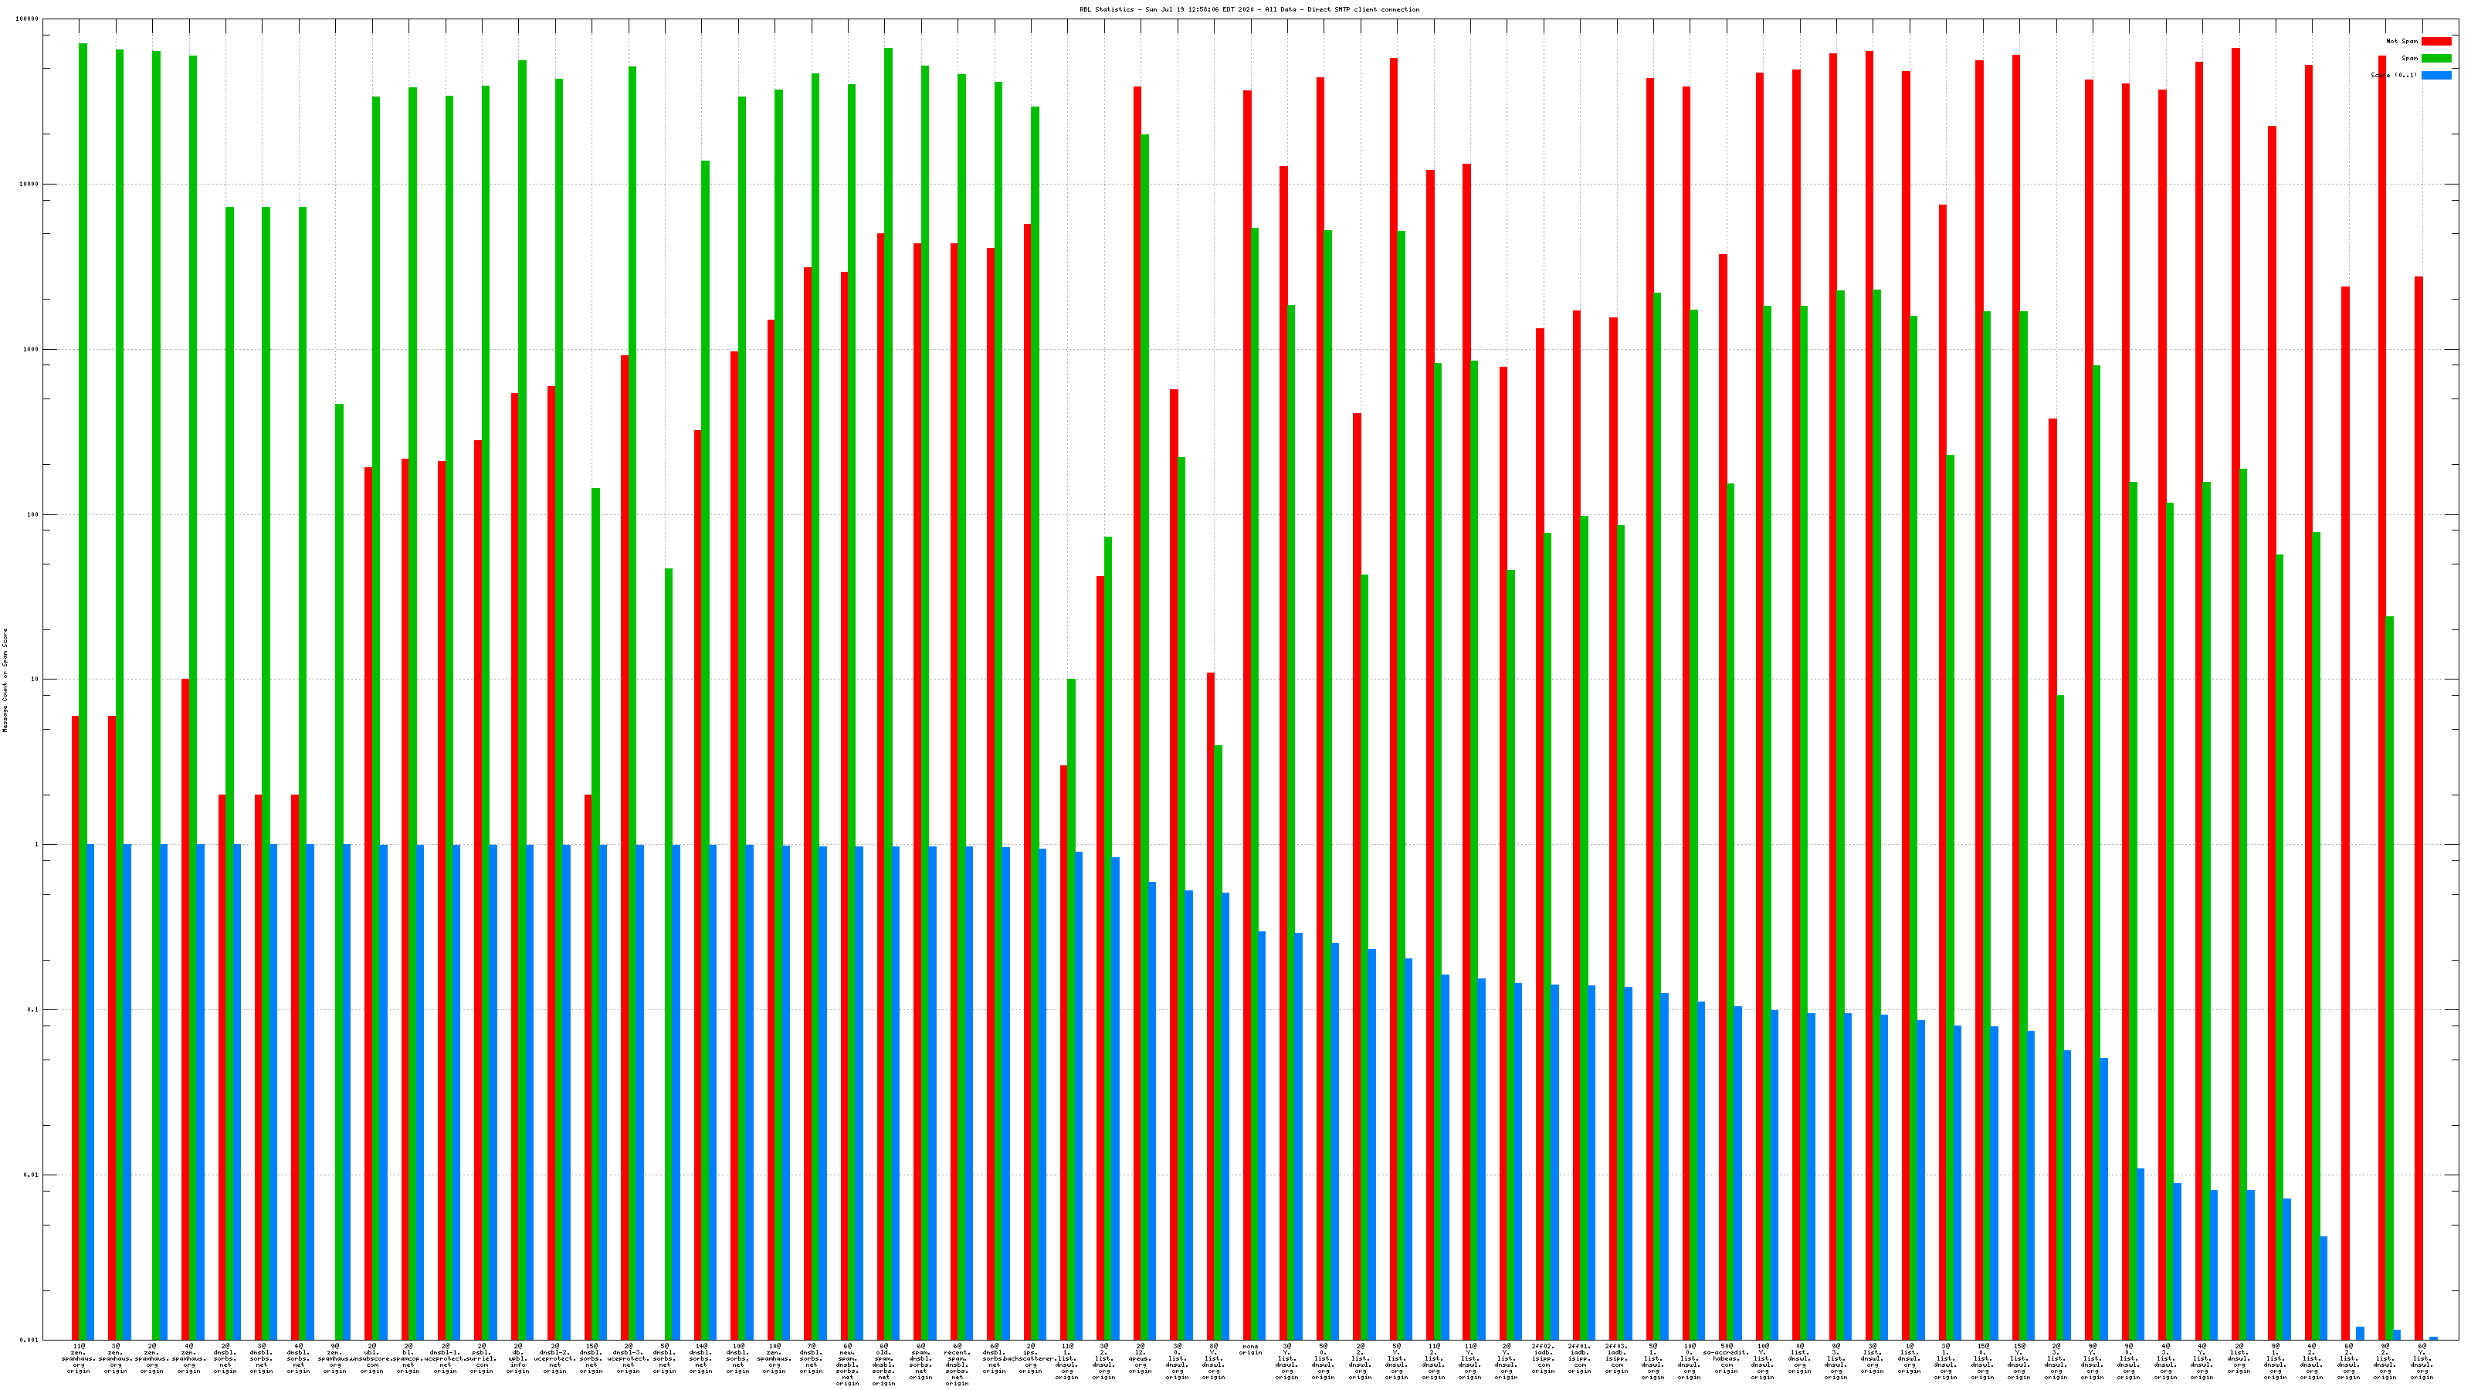Click the 'db.wpbl.info' x-axis label
The width and height of the screenshot is (2471, 1390).
coord(518,1358)
